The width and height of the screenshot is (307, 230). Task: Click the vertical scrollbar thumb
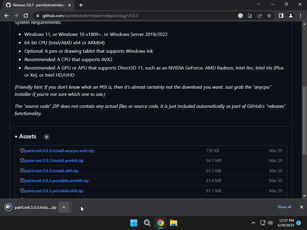coord(304,120)
